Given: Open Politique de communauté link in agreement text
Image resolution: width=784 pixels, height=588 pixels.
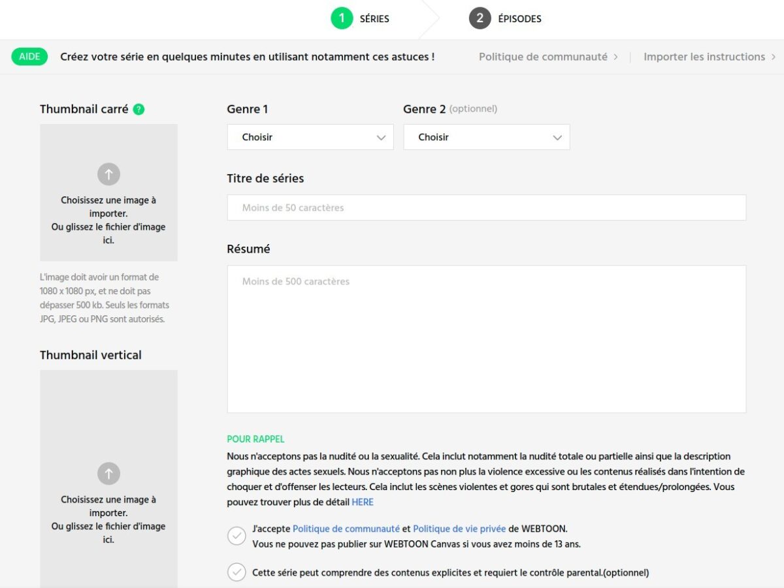Looking at the screenshot, I should 346,529.
